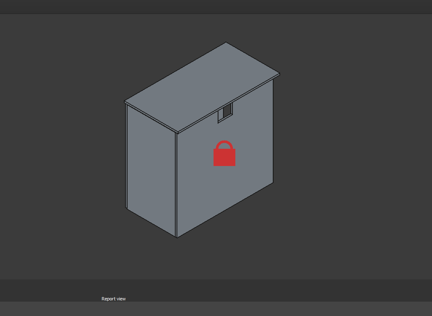Click the small rectangular slot under lid
This screenshot has height=316, width=432.
(x=225, y=112)
